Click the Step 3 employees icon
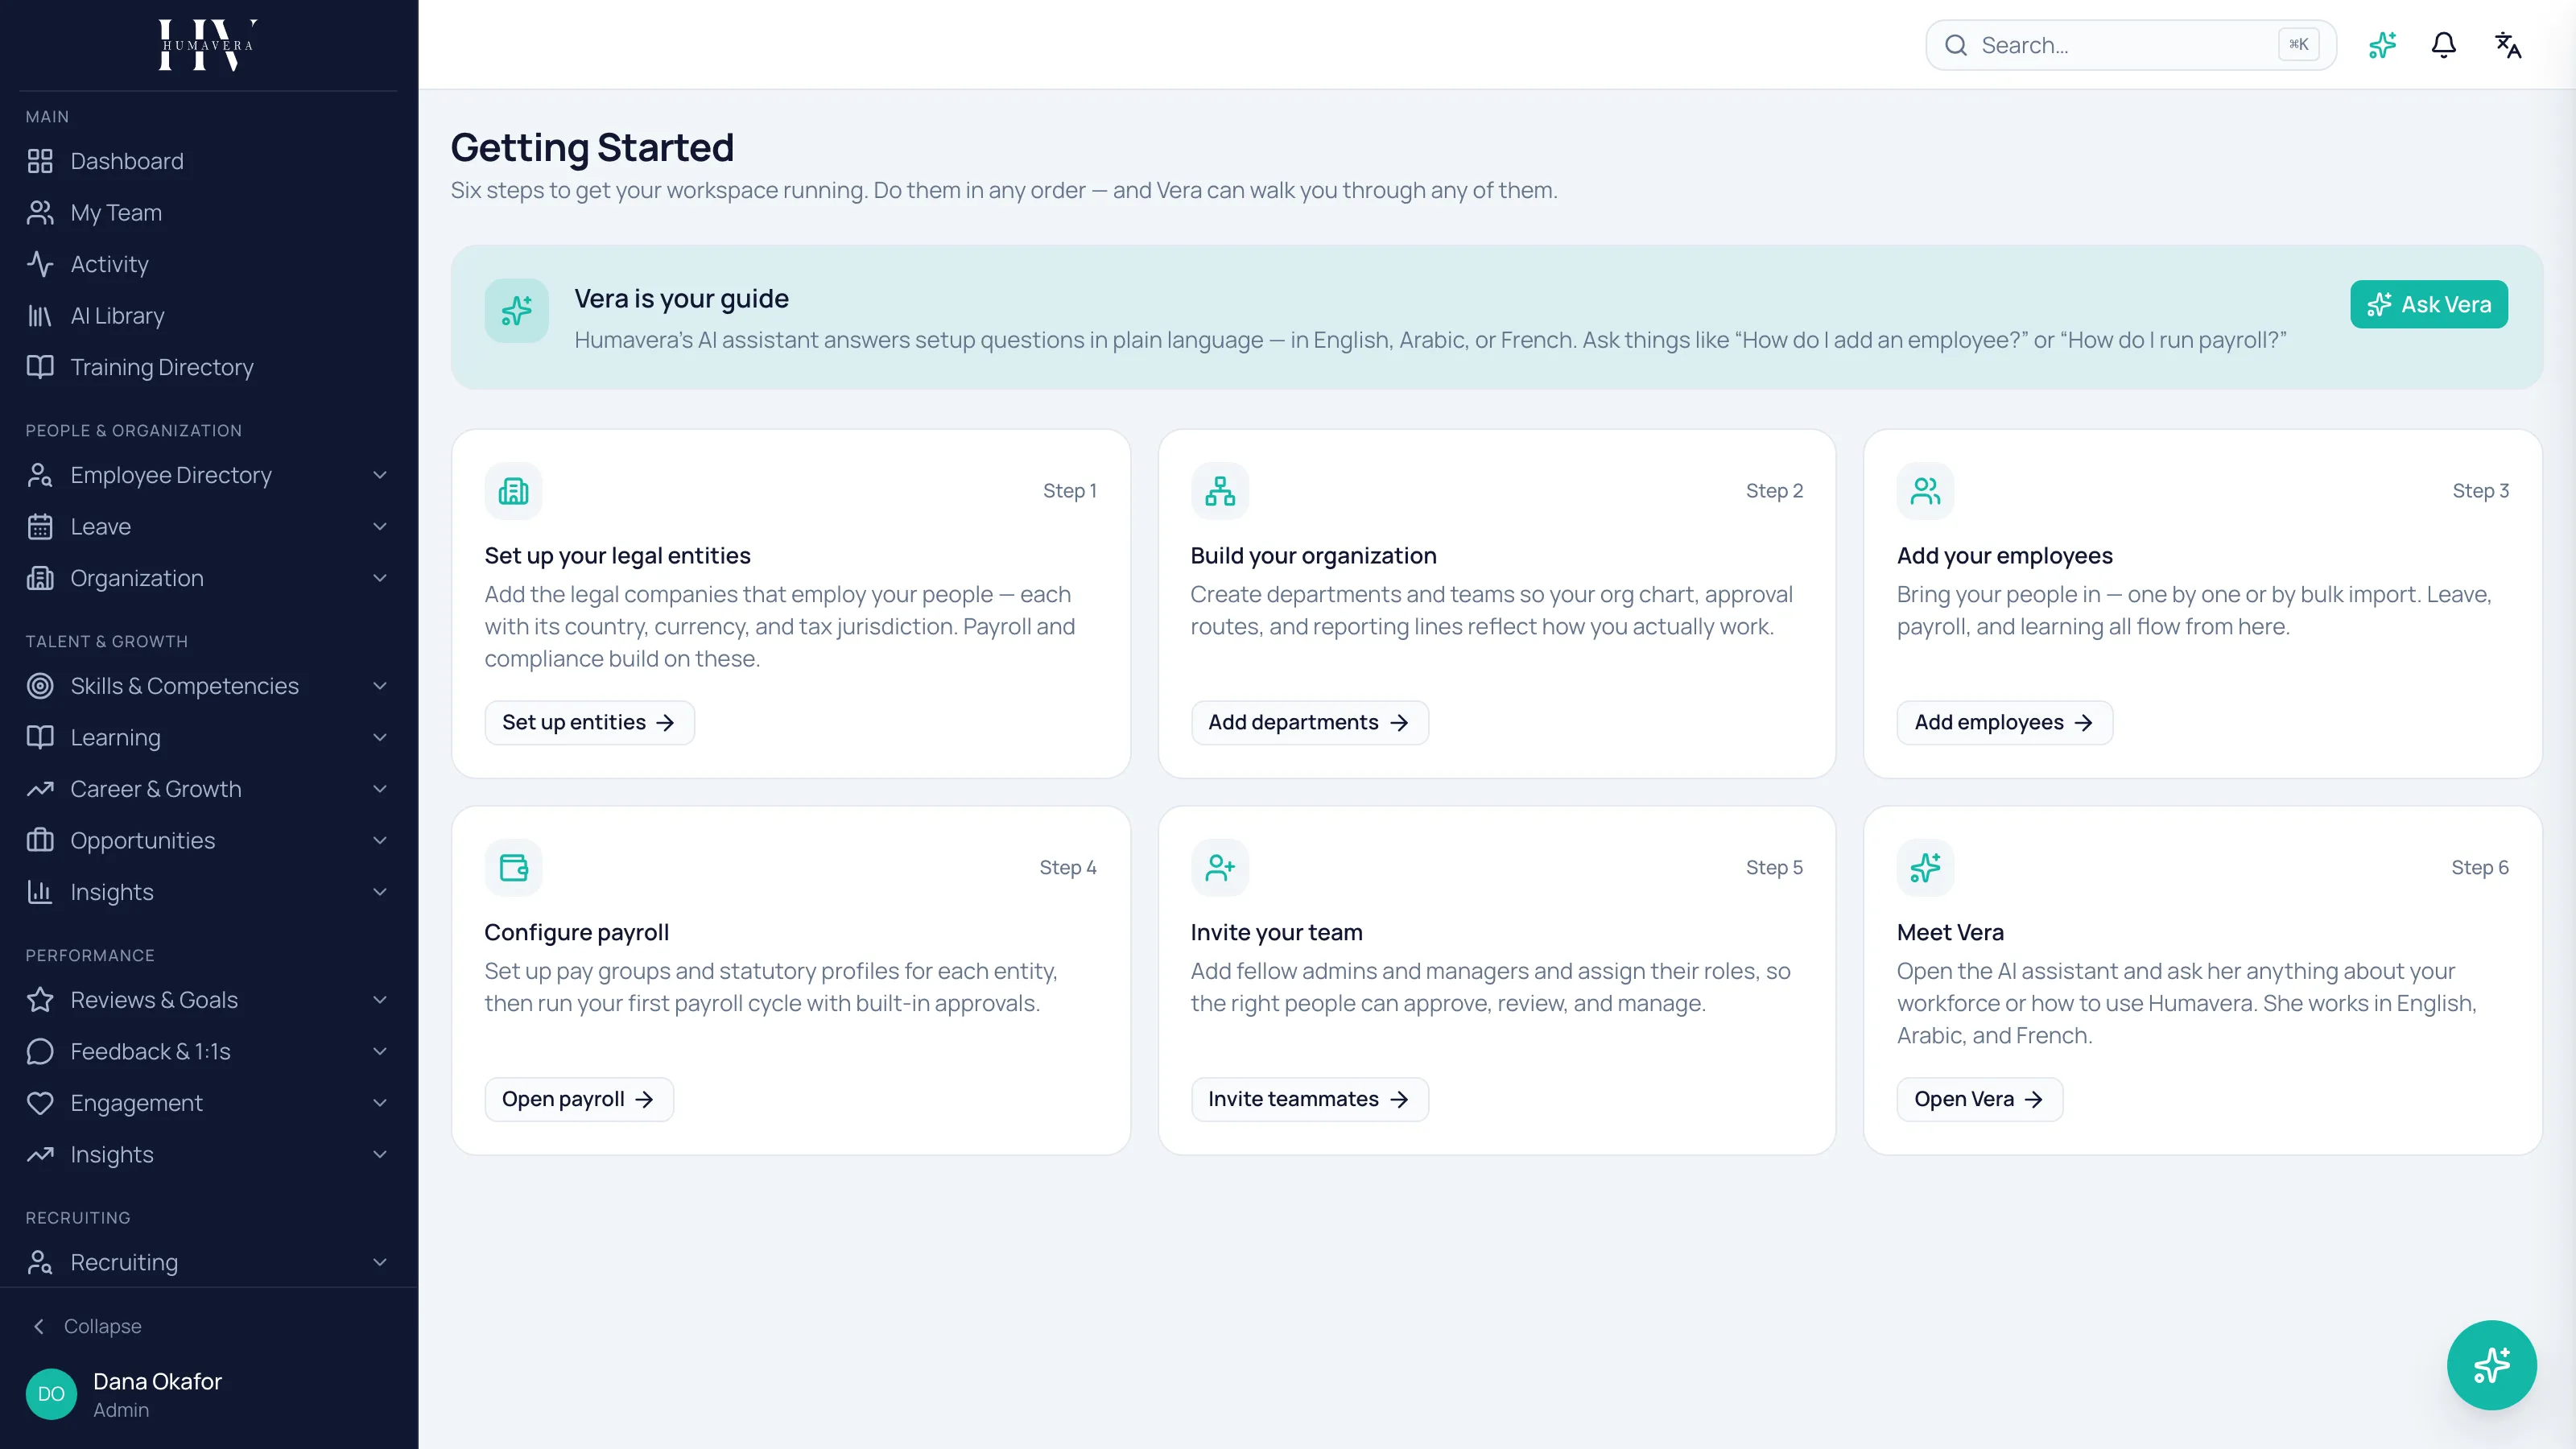Screen dimensions: 2576x1449 (1925, 491)
